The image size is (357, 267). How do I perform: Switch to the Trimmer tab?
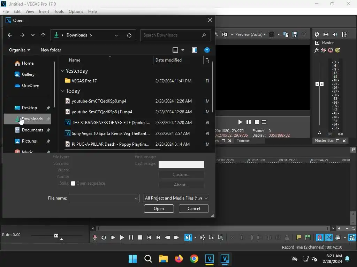243,140
